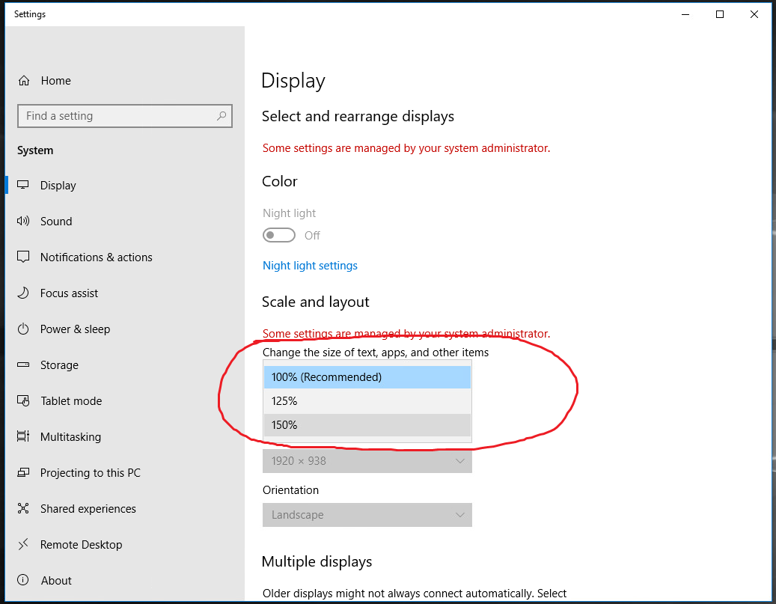The height and width of the screenshot is (604, 776).
Task: Open the Remote Desktop icon
Action: (23, 544)
